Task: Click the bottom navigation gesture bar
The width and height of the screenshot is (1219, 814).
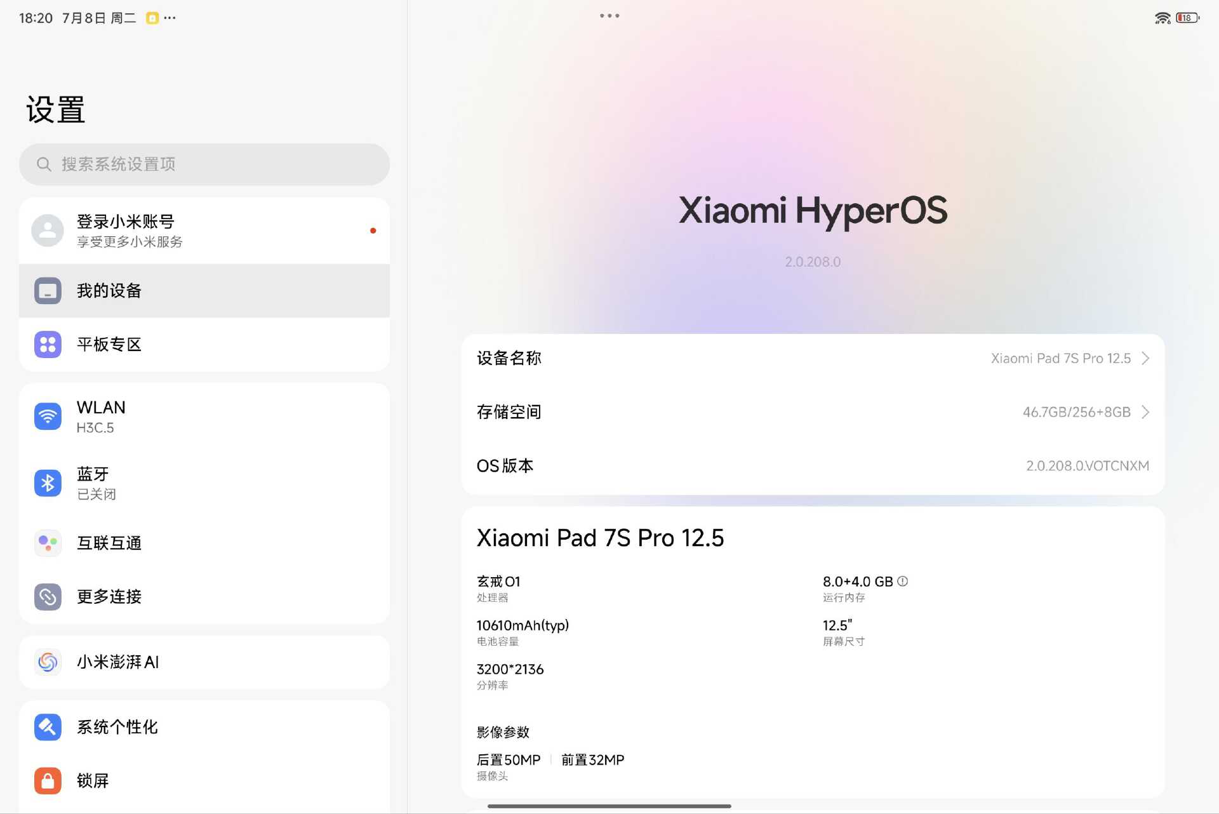Action: [609, 806]
